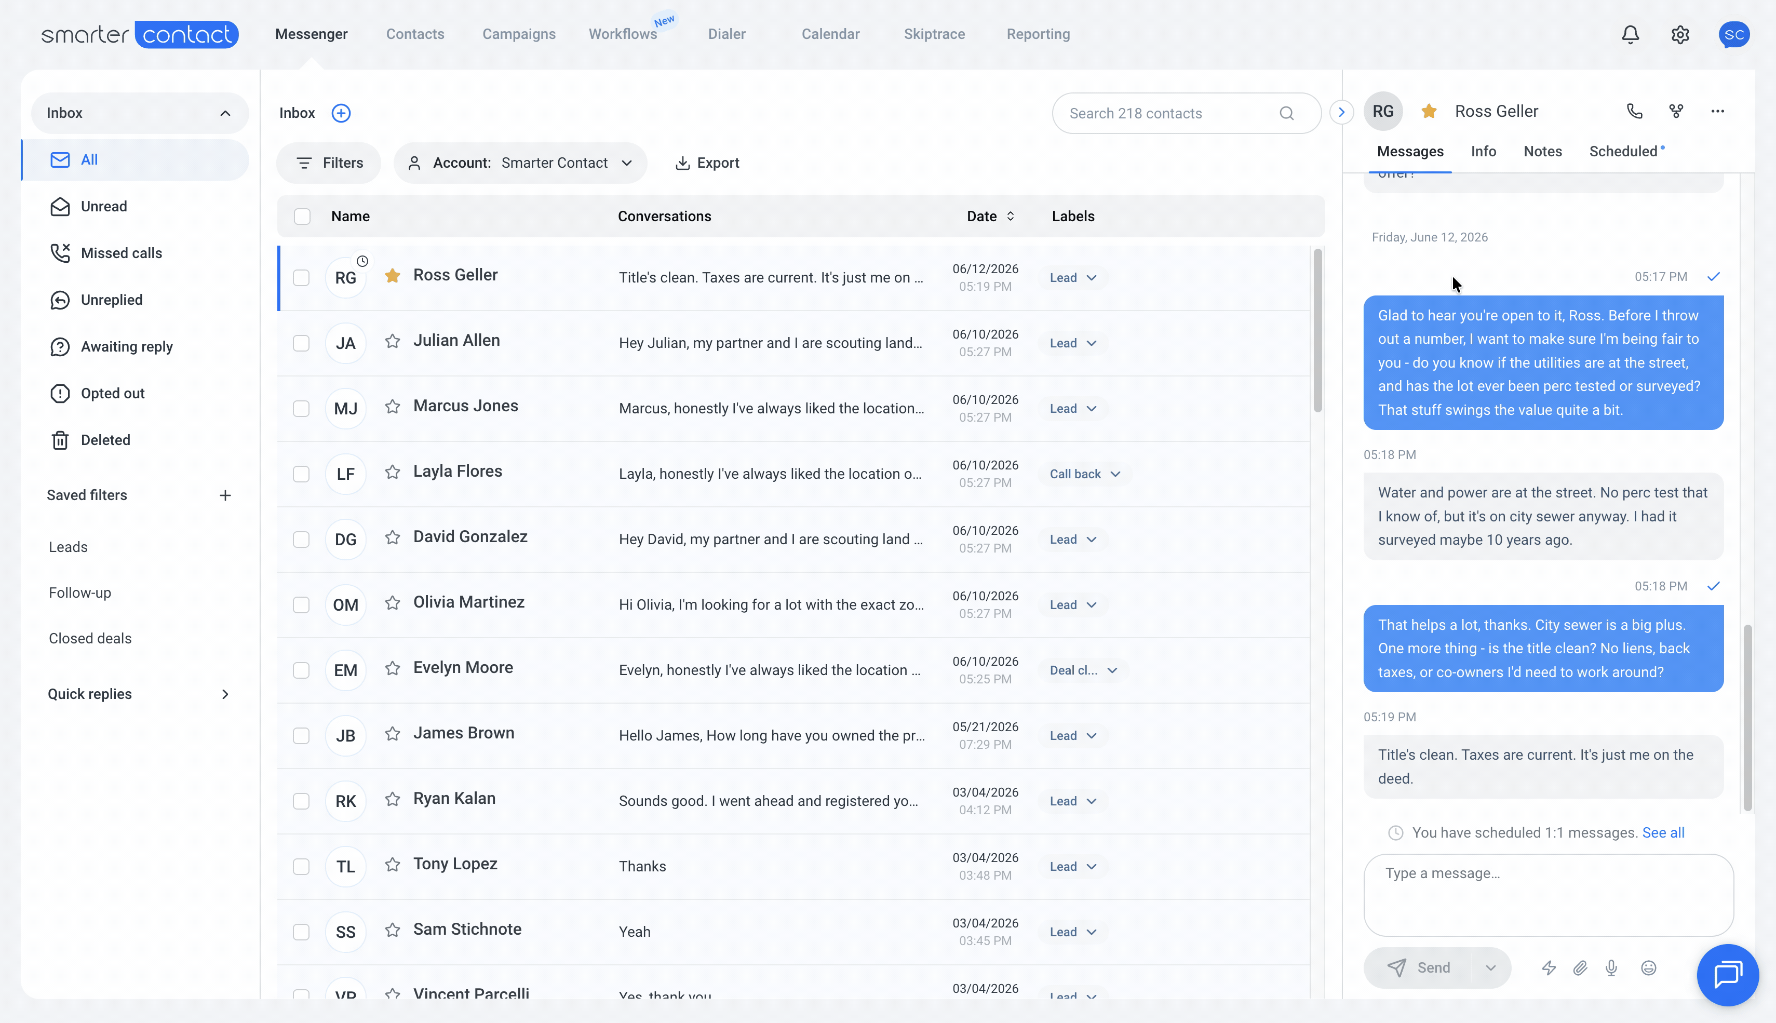Open the emoji picker

coord(1648,968)
